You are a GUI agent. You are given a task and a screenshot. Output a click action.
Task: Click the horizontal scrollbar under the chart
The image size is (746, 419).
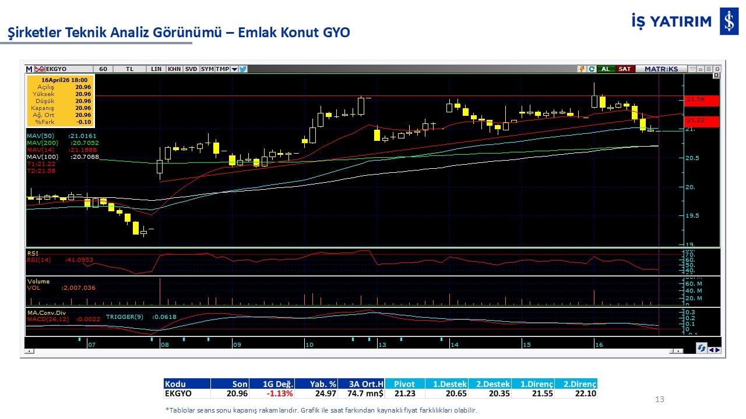click(x=350, y=351)
